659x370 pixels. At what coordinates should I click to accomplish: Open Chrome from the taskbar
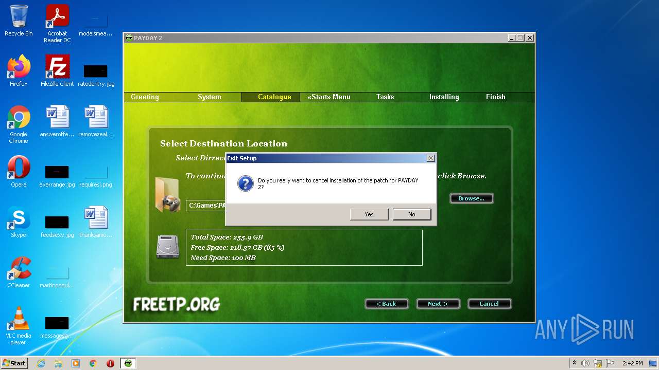[93, 363]
